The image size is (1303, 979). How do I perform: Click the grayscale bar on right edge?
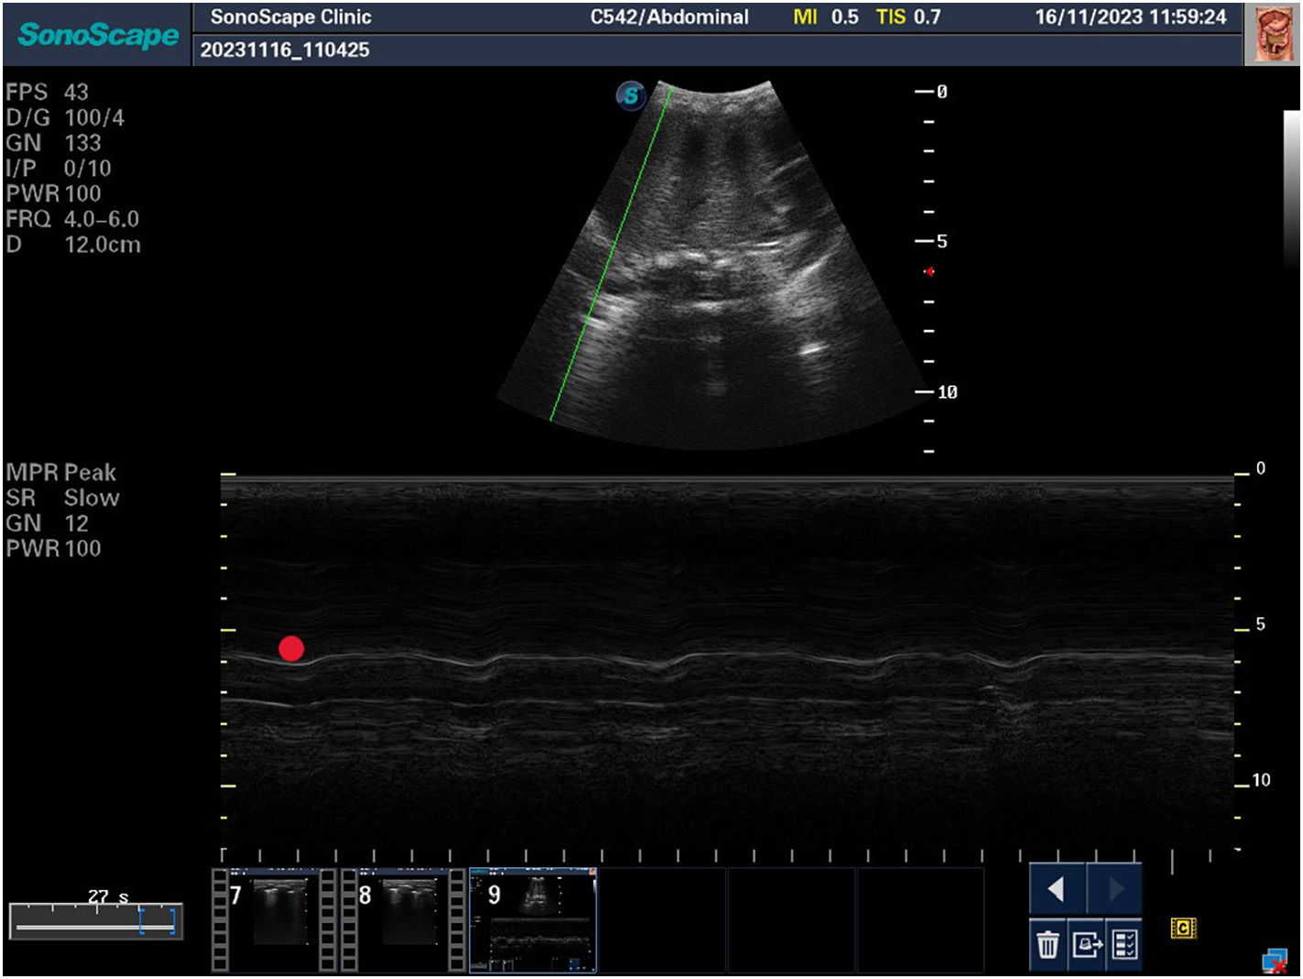[1291, 183]
